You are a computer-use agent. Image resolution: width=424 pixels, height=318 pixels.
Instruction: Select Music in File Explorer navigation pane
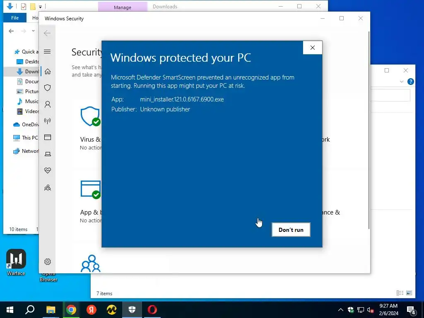tap(28, 101)
